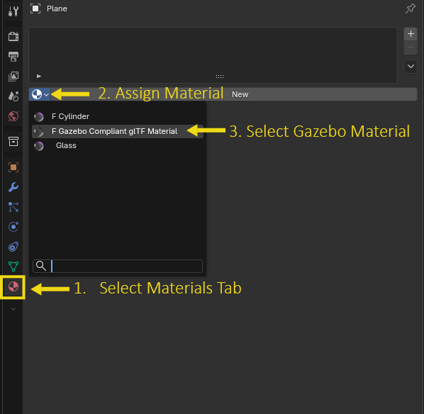Open the Object Constraints tab
424x414 pixels.
tap(13, 247)
